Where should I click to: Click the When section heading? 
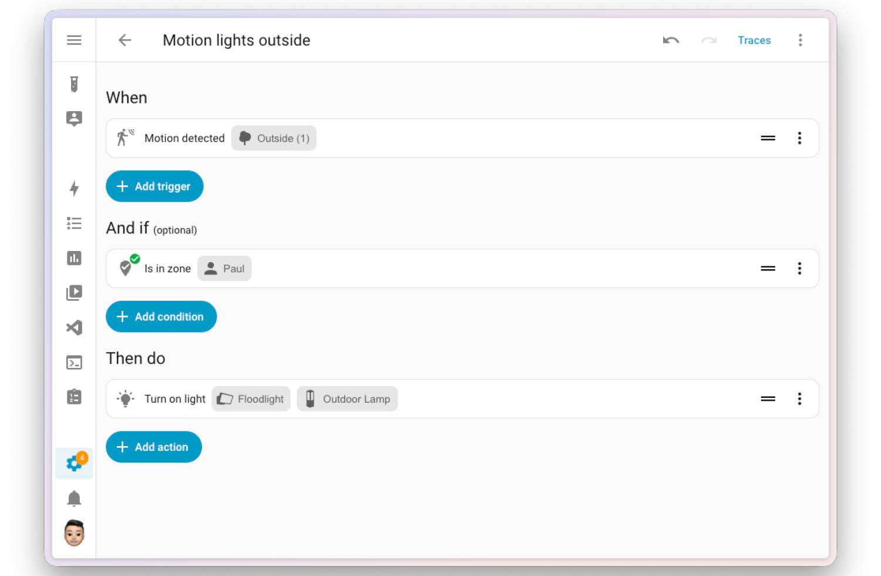(126, 98)
